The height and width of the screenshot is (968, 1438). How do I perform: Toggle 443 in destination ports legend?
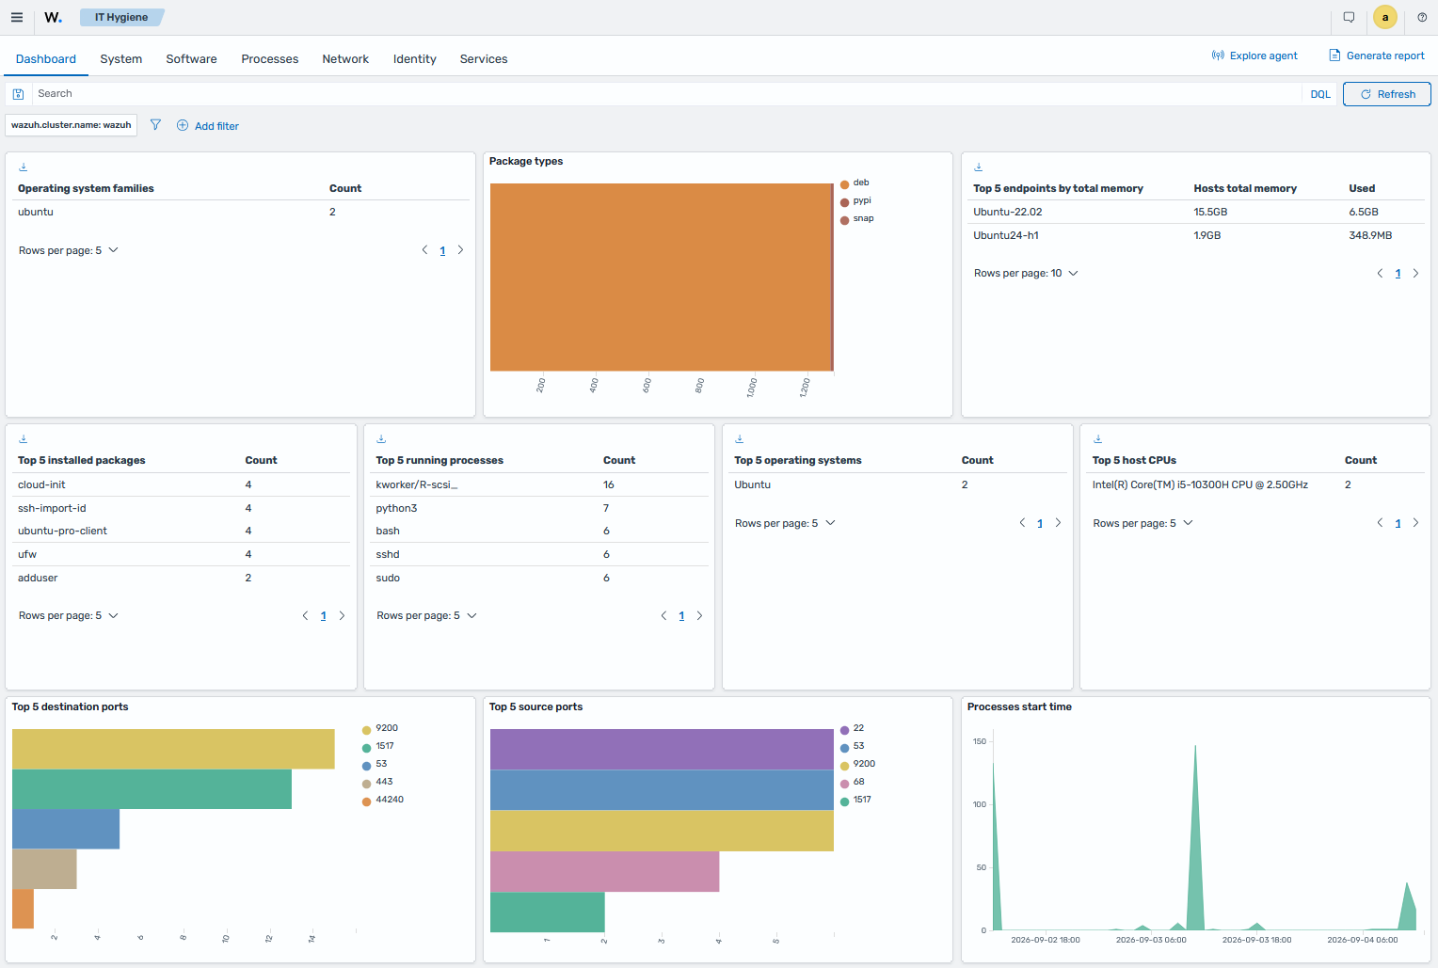click(377, 783)
